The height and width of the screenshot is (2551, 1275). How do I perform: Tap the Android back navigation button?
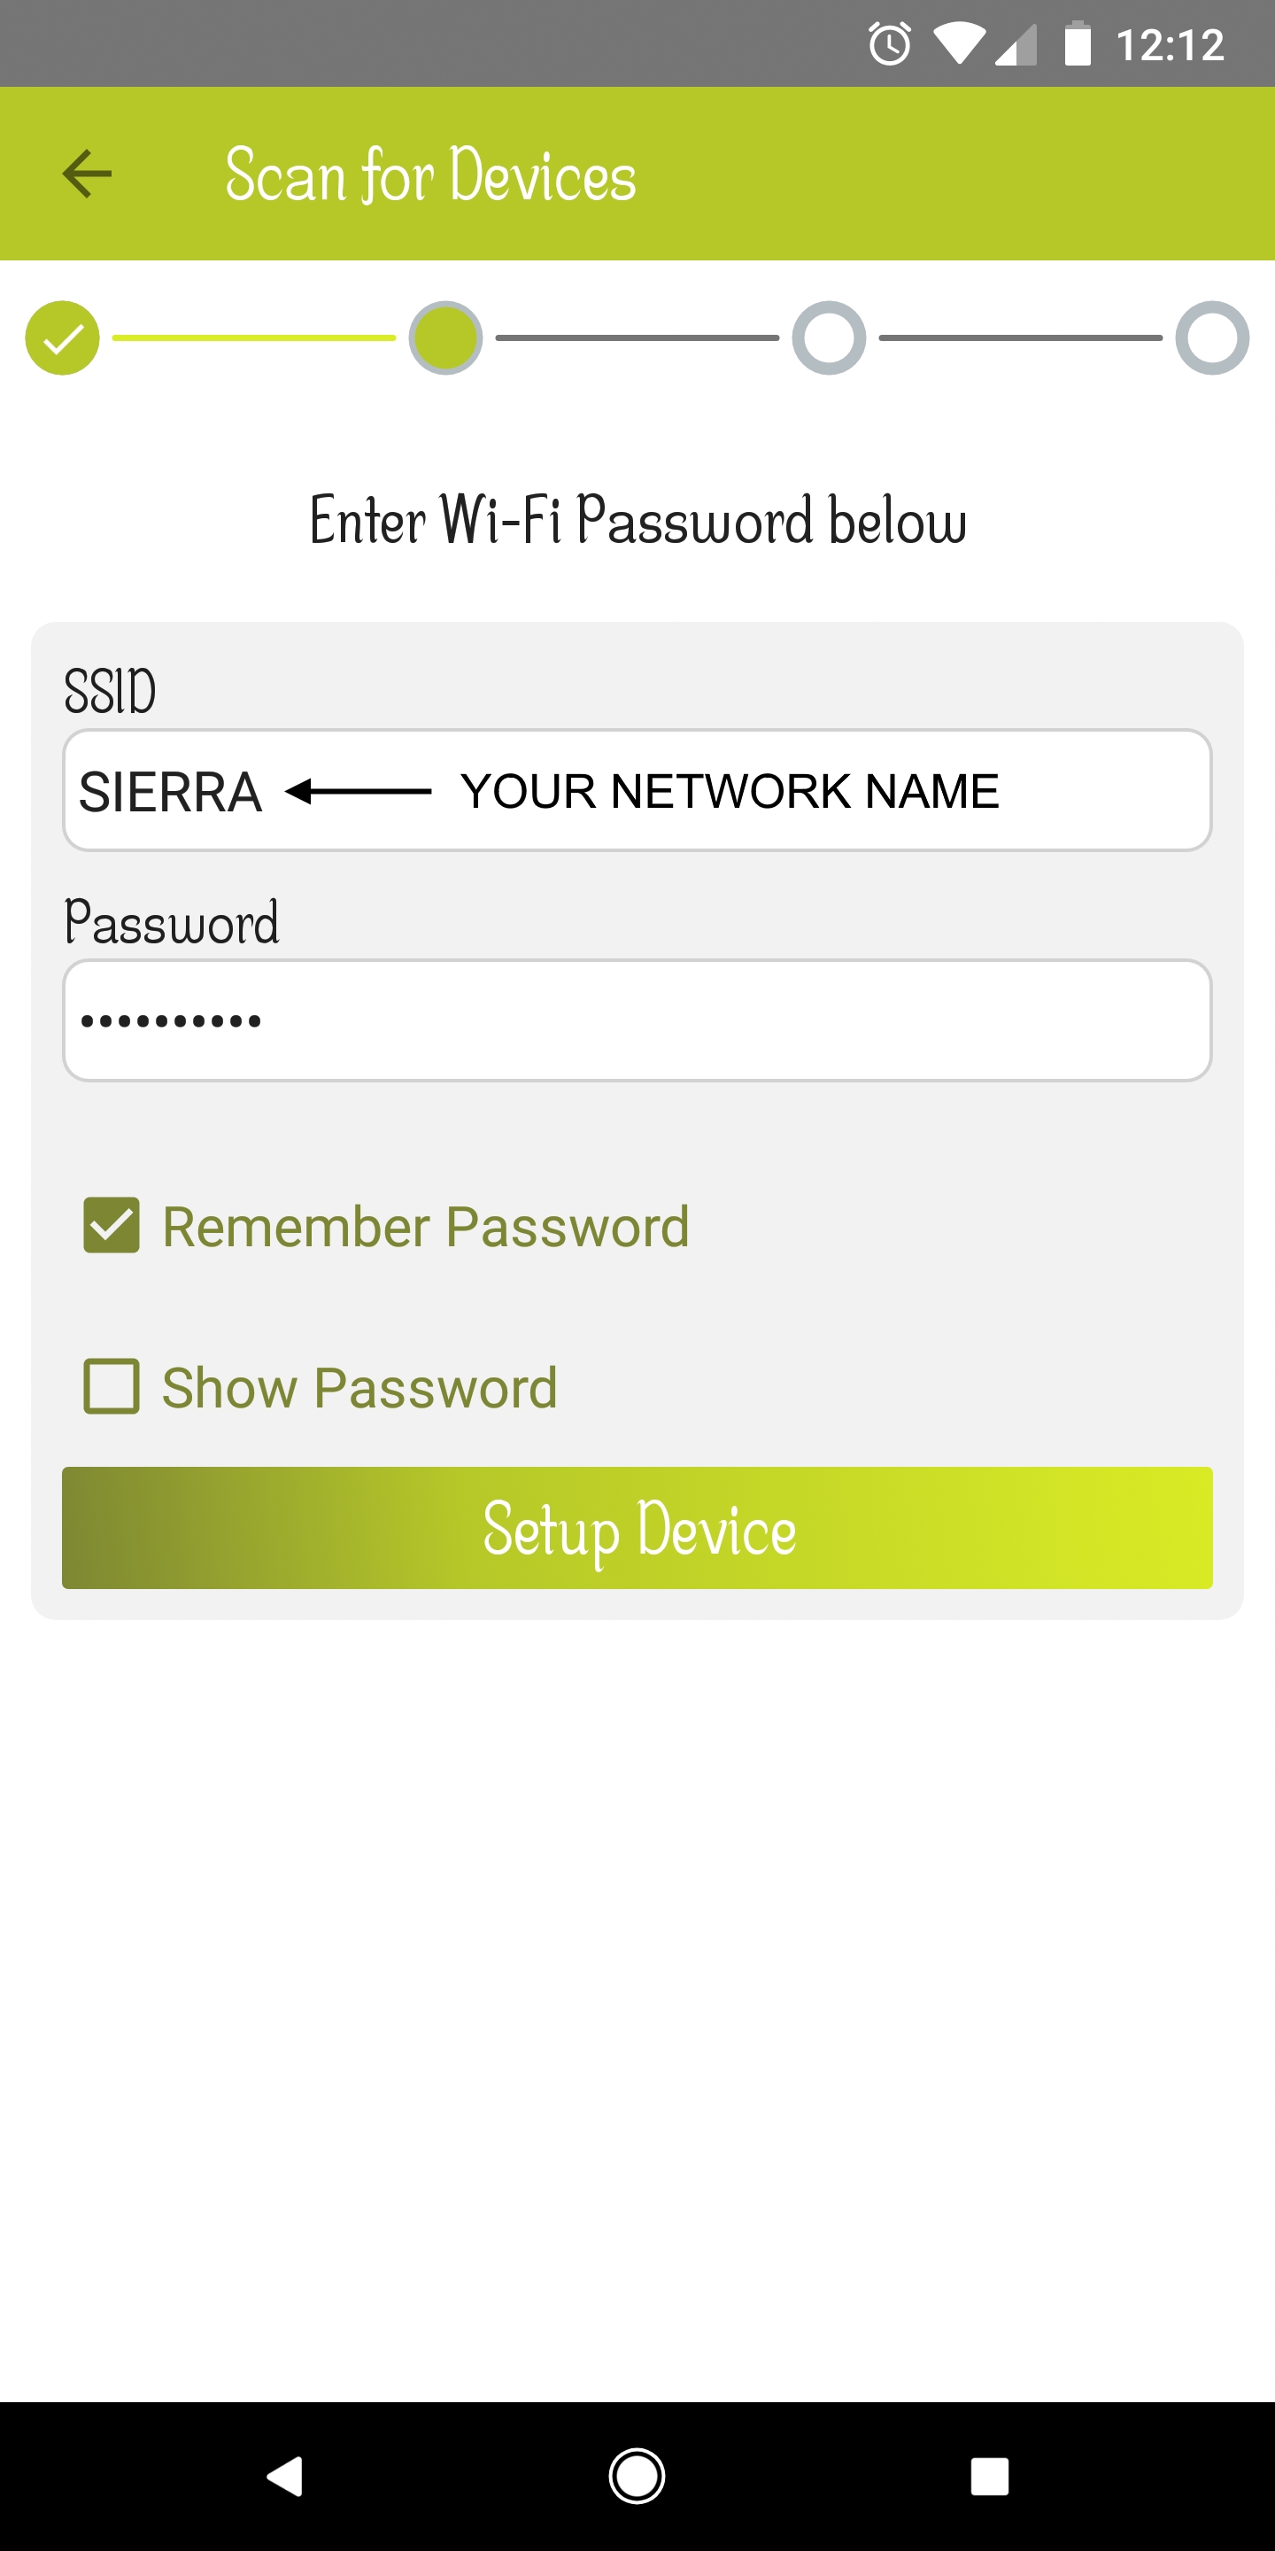[x=284, y=2477]
